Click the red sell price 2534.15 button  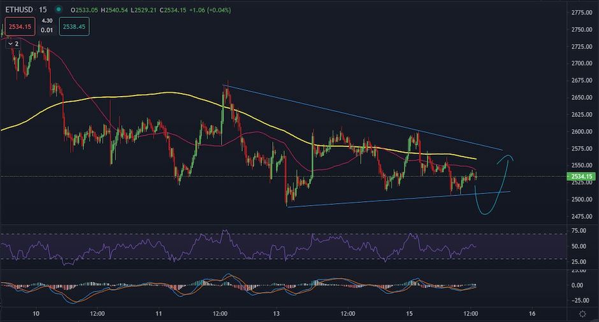click(x=20, y=27)
